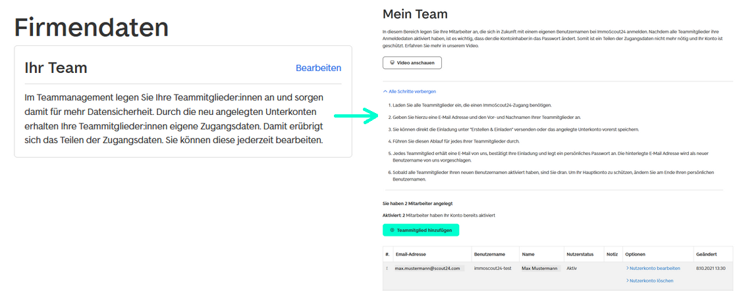
Task: Click the Firmendaten page title
Action: click(91, 27)
